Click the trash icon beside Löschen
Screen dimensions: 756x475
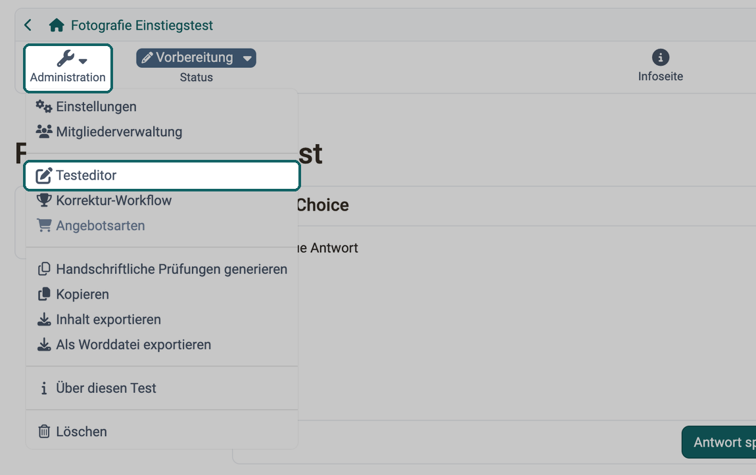(44, 432)
